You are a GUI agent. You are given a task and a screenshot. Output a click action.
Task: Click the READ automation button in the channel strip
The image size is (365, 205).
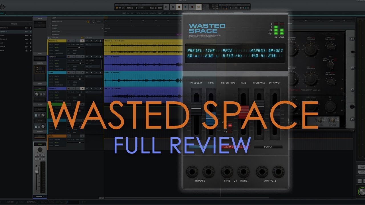coord(40,144)
